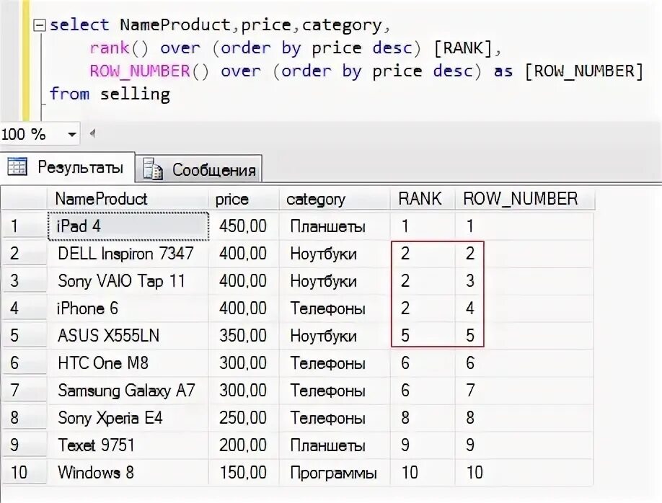The height and width of the screenshot is (503, 662).
Task: Click the 250,00 price cell
Action: 244,418
